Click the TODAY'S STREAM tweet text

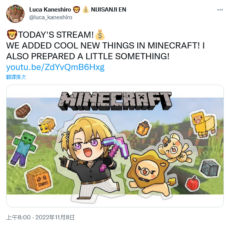pyautogui.click(x=56, y=35)
